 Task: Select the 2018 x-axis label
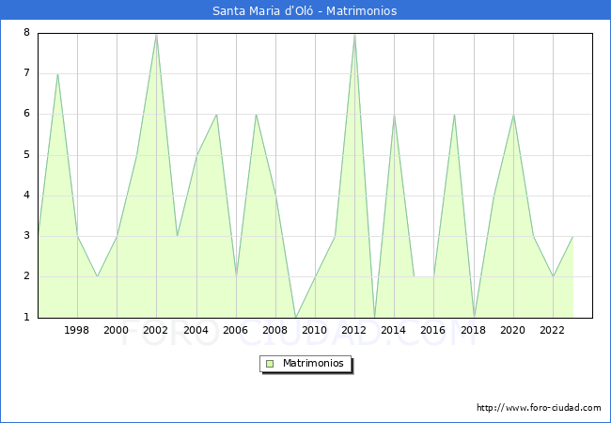(473, 330)
